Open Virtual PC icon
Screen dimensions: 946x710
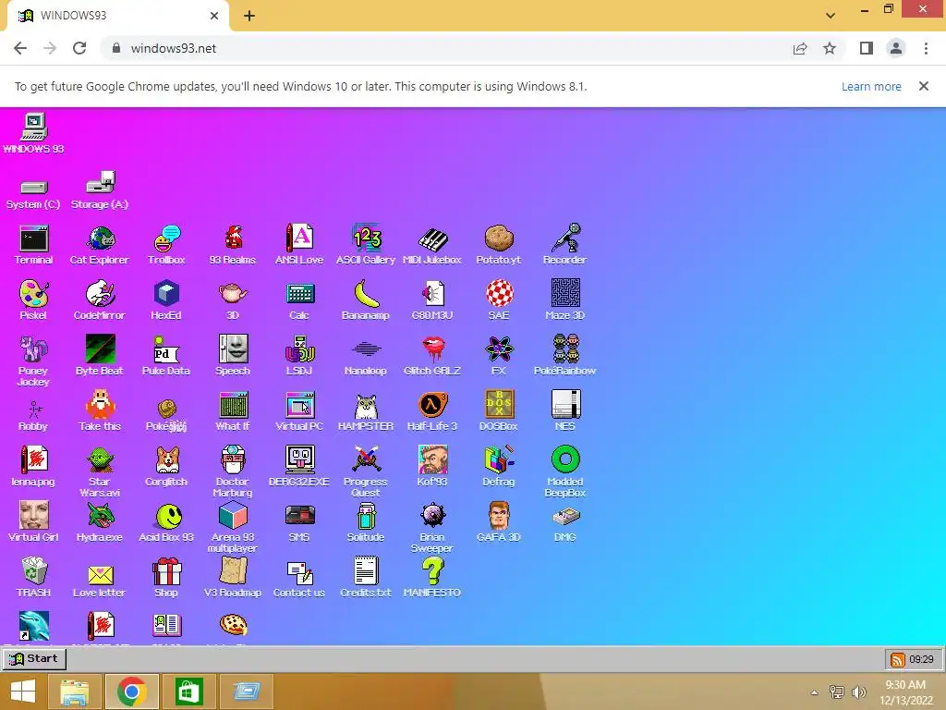point(299,411)
